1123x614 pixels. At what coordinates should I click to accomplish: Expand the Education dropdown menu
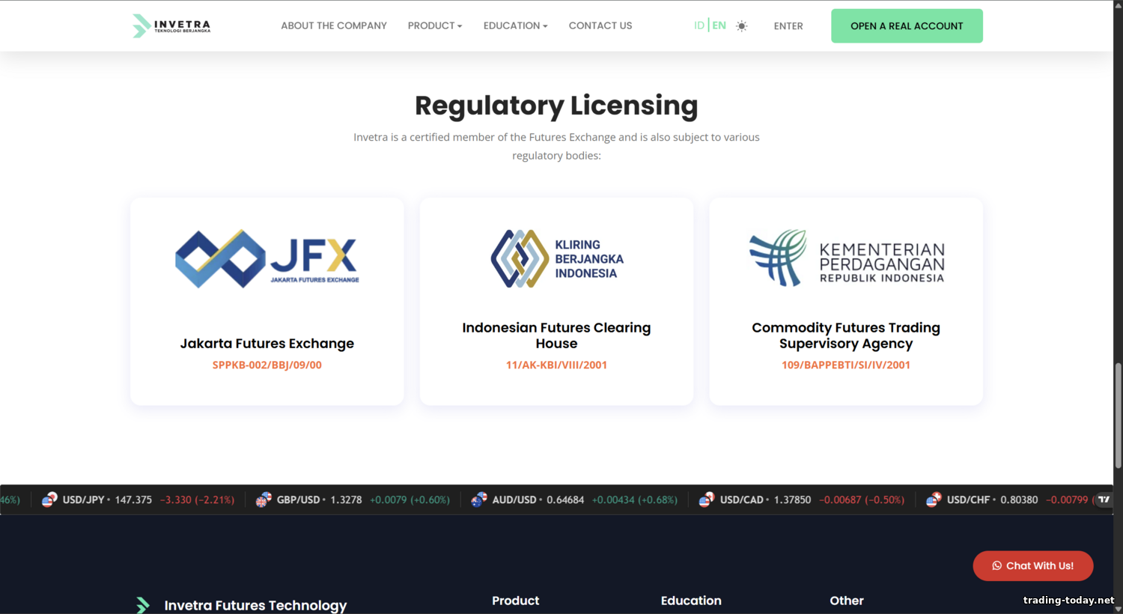point(515,25)
